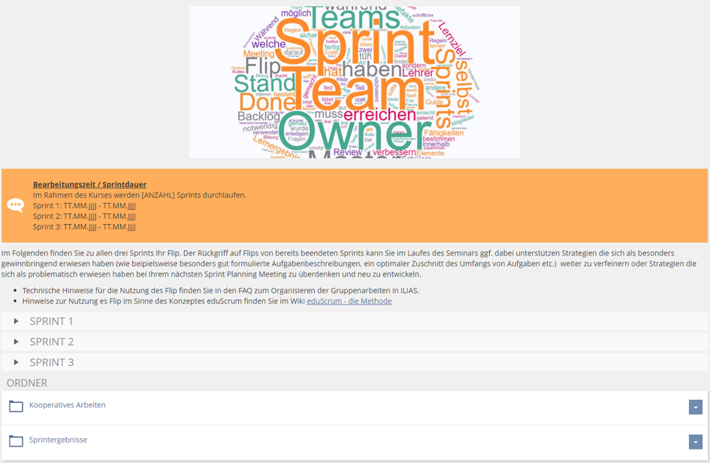Screen dimensions: 710x463
Task: Open actions dropdown for Sprintergebnisse
Action: (695, 442)
